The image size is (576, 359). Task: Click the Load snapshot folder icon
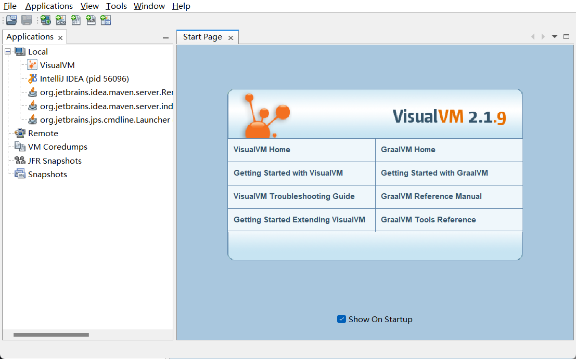[x=11, y=20]
